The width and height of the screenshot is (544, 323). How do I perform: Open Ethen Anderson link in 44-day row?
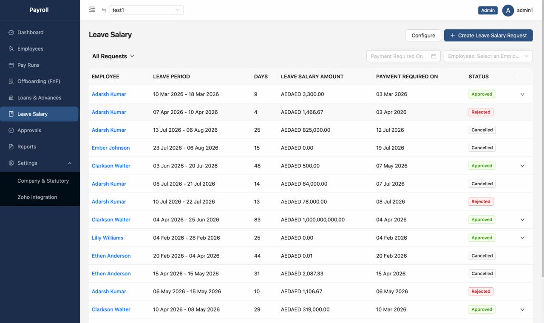[x=111, y=256]
